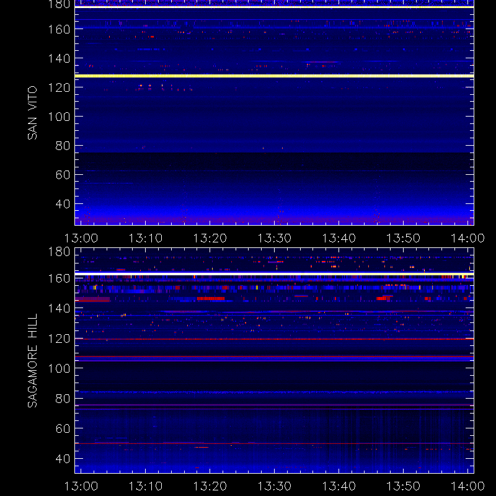Click the white band in Sagamore Hill spectrogram

274,273
